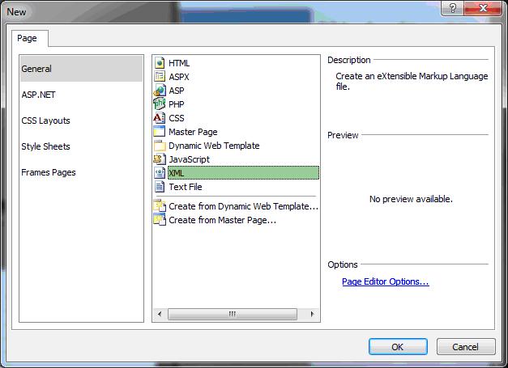Image resolution: width=508 pixels, height=368 pixels.
Task: Select the PHP entry label
Action: (177, 104)
